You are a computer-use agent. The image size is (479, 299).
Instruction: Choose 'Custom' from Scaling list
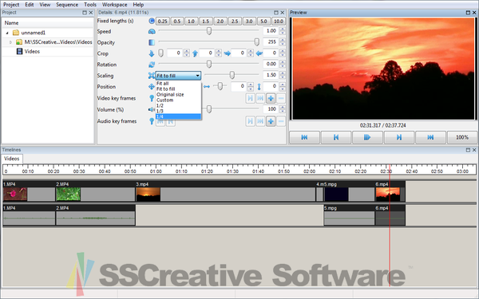point(178,100)
